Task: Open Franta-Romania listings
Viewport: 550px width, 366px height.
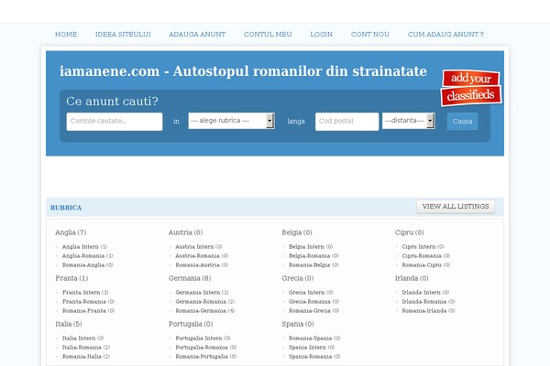Action: click(88, 301)
